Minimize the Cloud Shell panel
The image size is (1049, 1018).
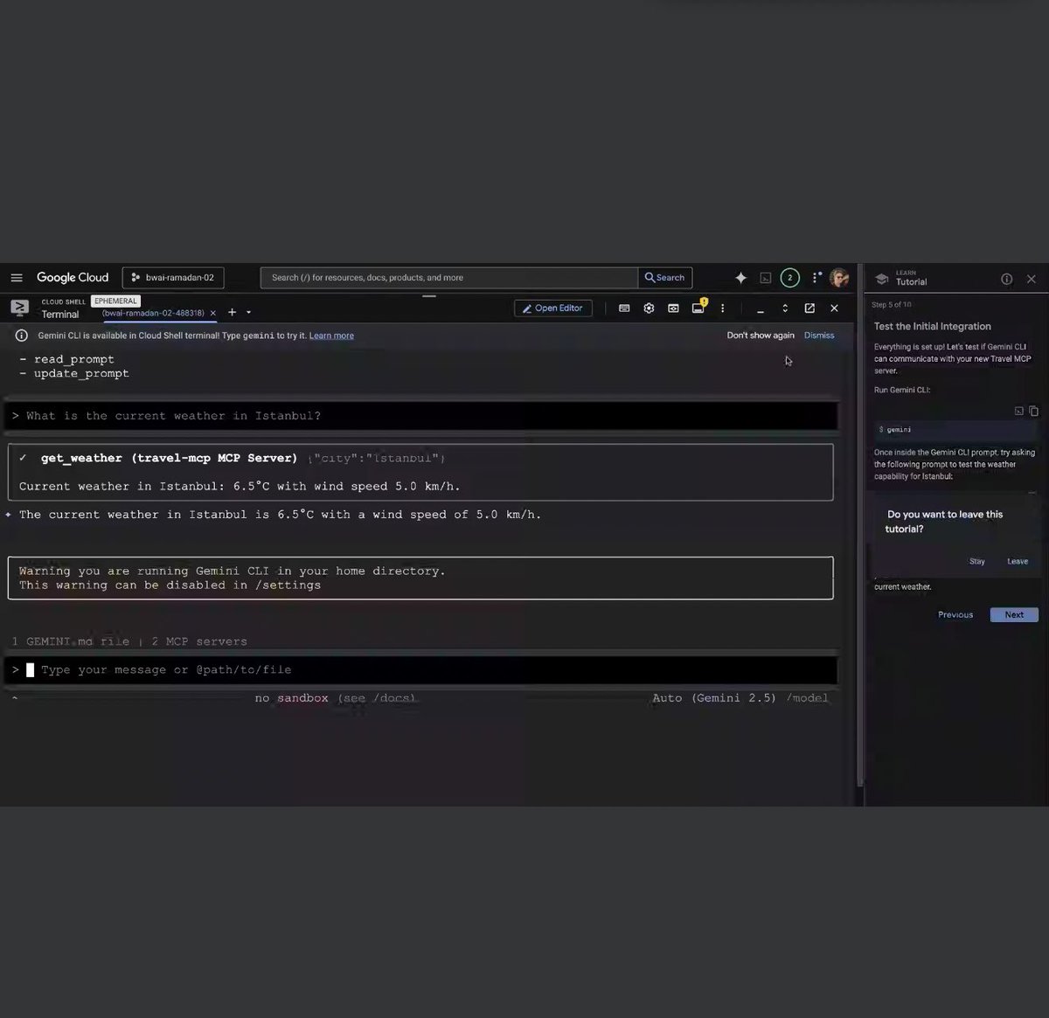(761, 309)
